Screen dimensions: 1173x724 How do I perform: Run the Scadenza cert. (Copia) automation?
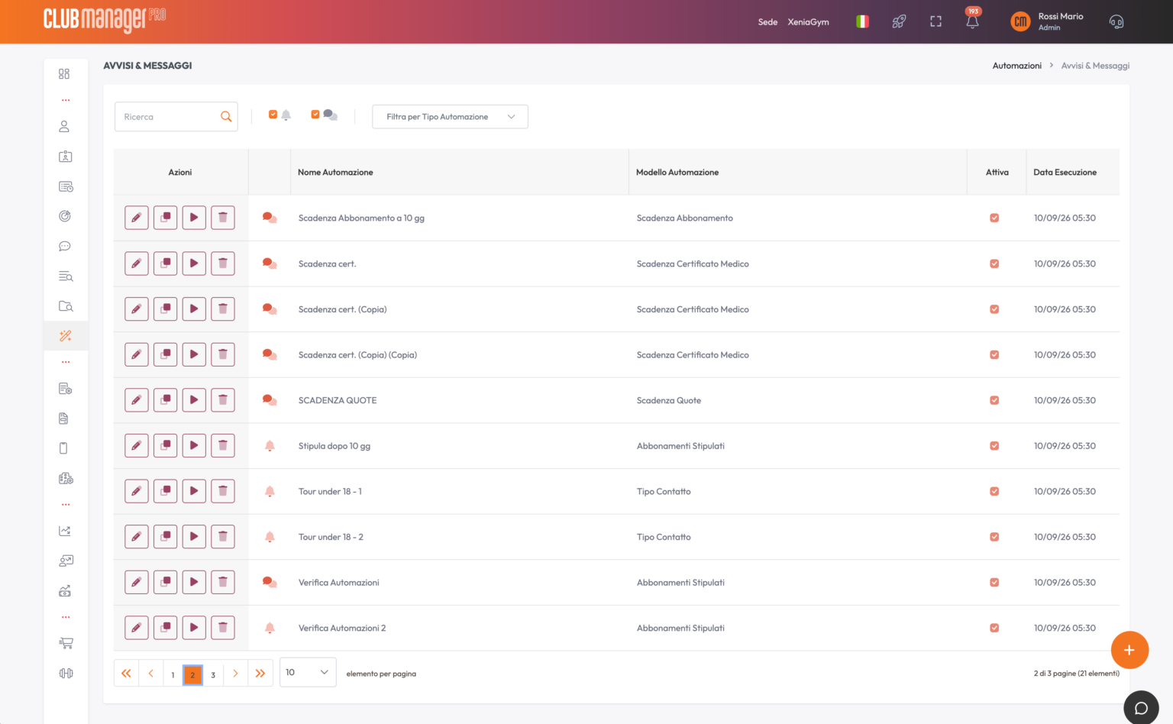click(x=194, y=309)
